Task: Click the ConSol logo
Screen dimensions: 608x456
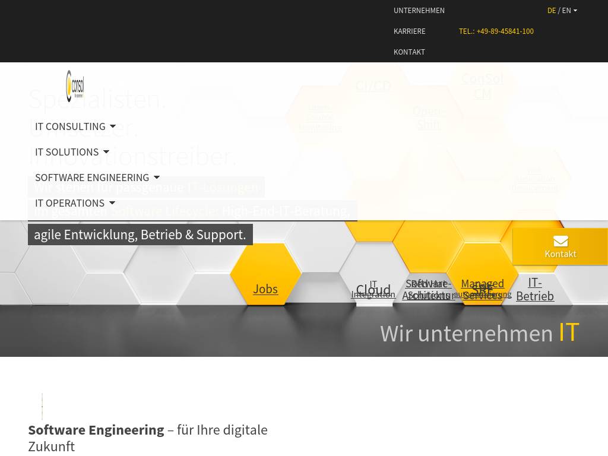Action: pyautogui.click(x=75, y=86)
